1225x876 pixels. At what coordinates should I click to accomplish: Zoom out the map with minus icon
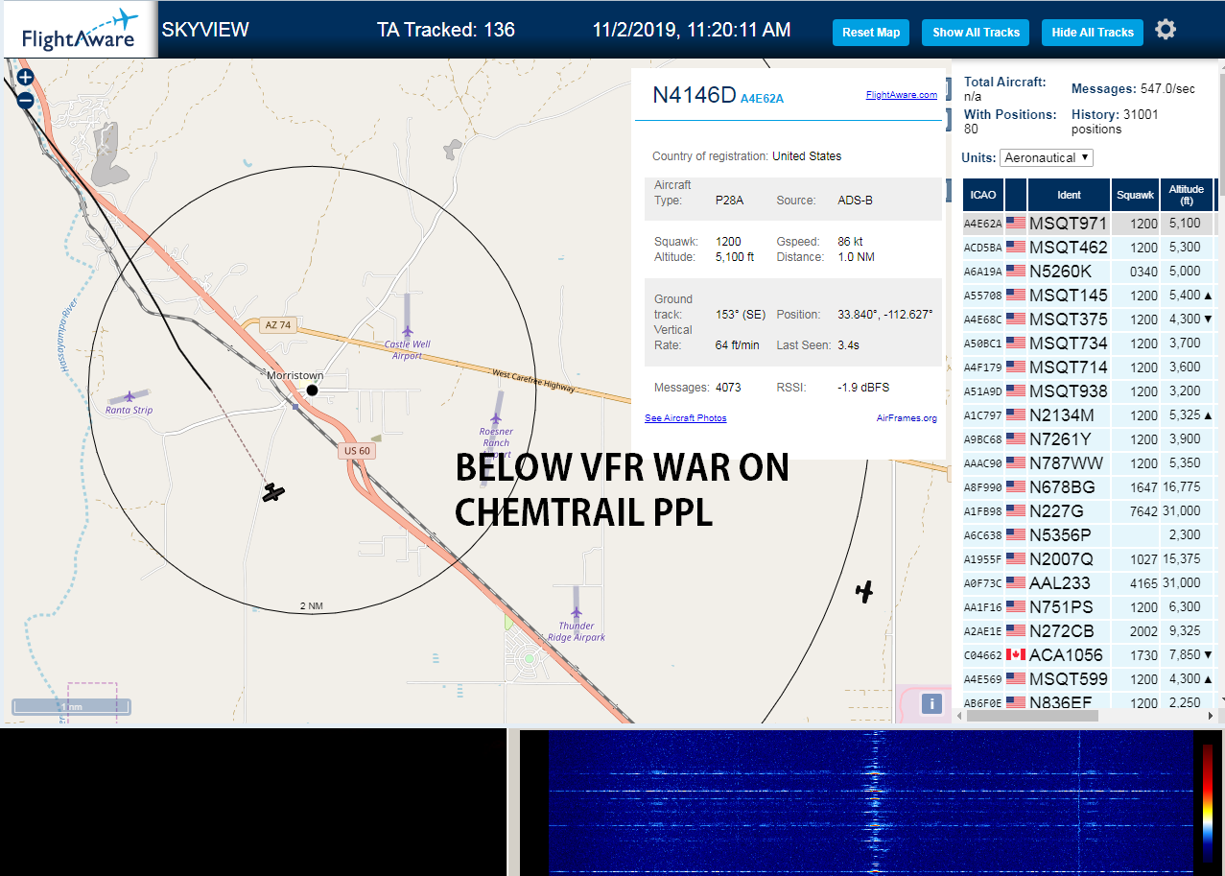pos(25,99)
